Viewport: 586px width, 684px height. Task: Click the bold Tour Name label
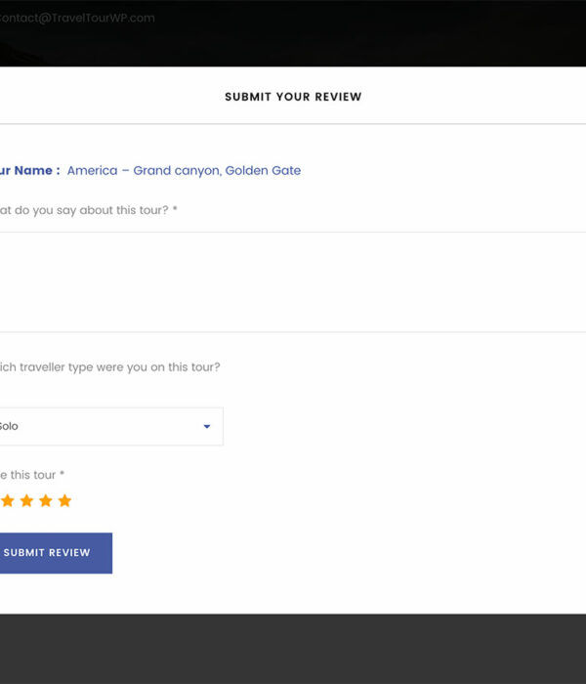coord(29,171)
